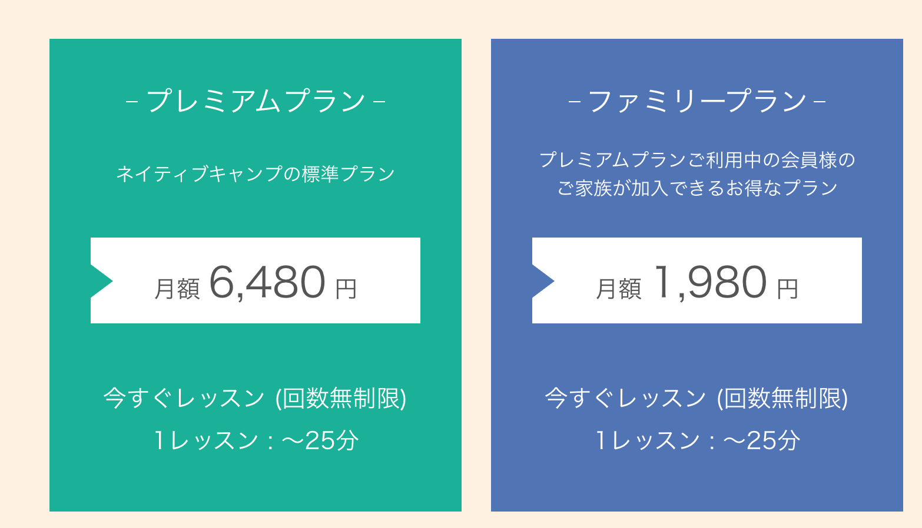Click 1レッスン：〜25分 in the blue card
This screenshot has width=922, height=528.
click(x=697, y=440)
